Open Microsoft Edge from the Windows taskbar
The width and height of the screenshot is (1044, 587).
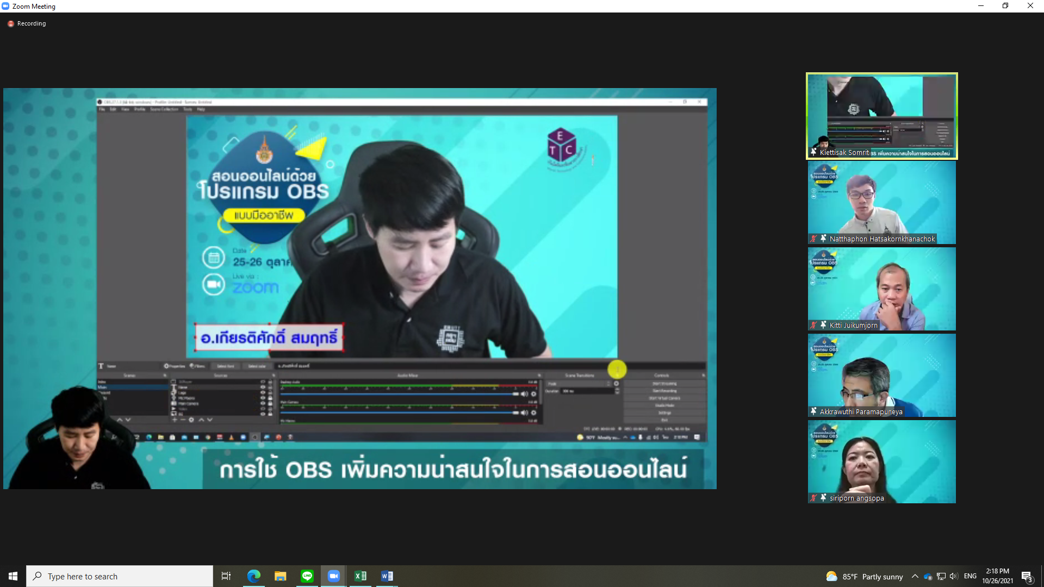[253, 576]
